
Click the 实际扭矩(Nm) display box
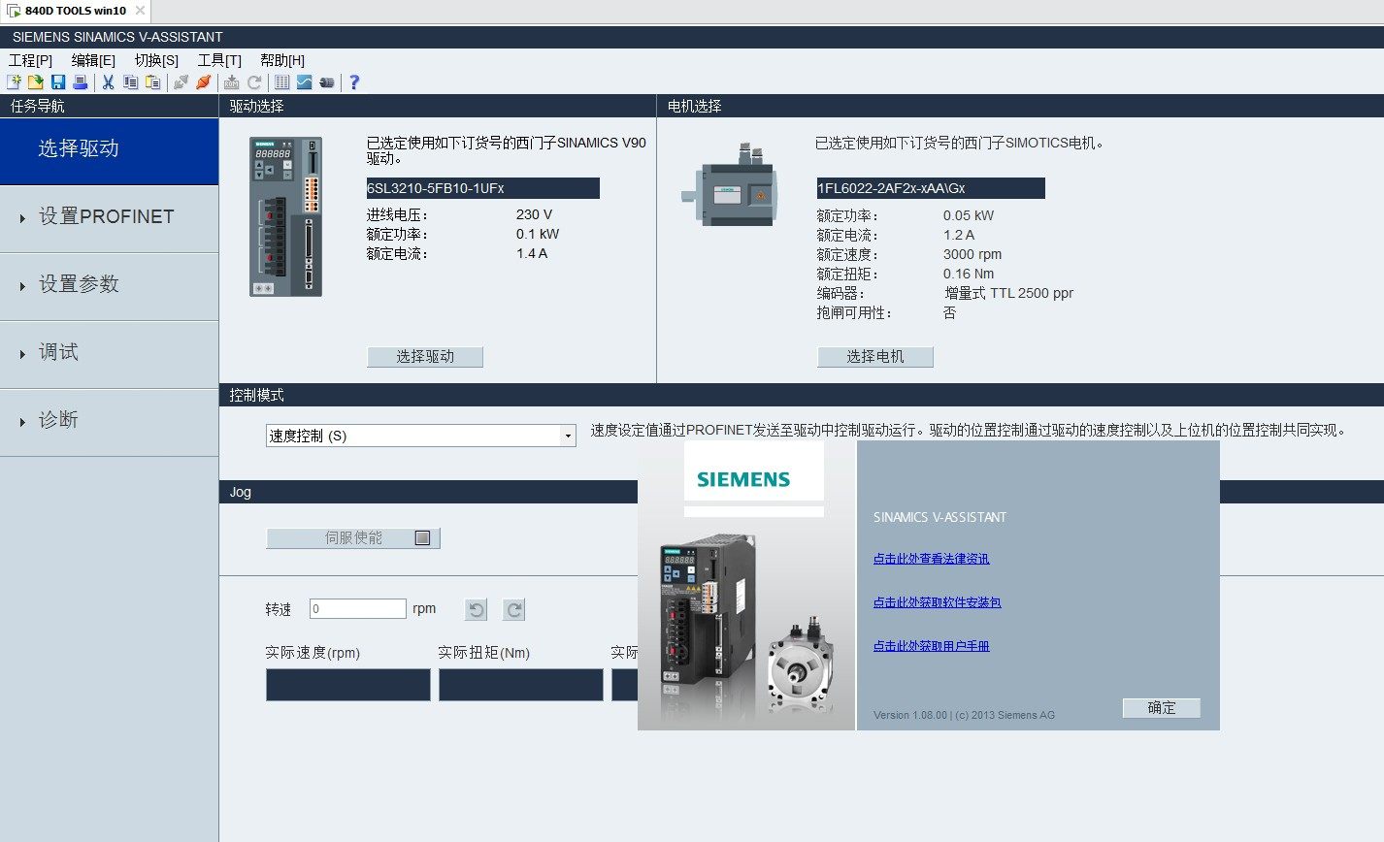pos(521,685)
